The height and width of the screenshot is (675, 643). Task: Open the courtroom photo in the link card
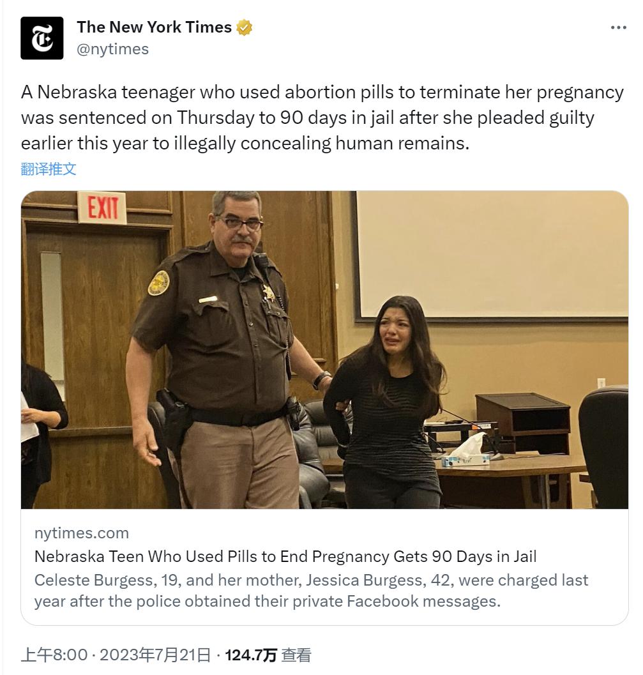click(324, 349)
